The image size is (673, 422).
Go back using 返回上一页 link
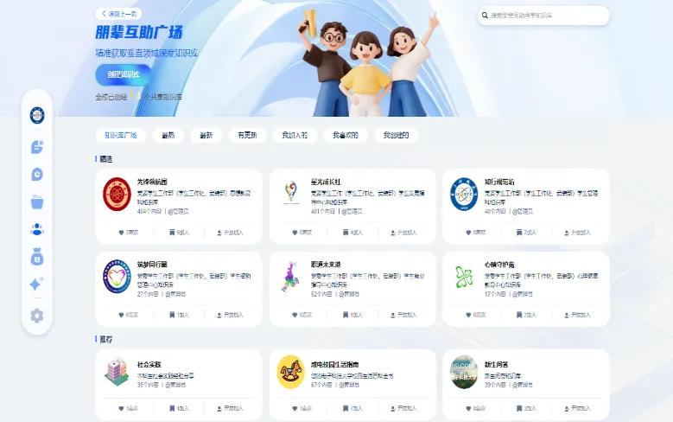tap(119, 14)
